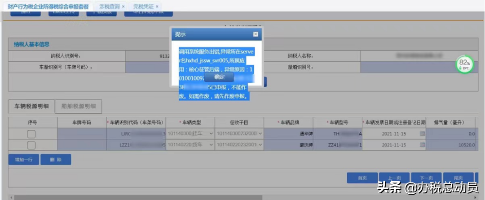Click the 82% performance monitor widget
This screenshot has height=200, width=485.
464,64
